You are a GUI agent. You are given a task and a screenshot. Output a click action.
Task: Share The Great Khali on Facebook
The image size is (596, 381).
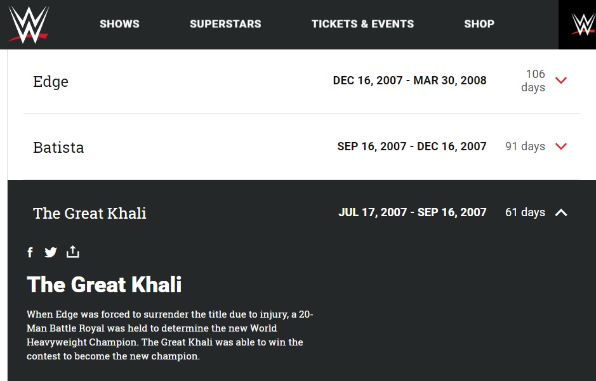(30, 252)
